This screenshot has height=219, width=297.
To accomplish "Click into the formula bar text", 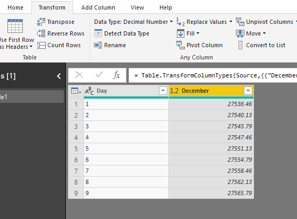I will point(215,75).
